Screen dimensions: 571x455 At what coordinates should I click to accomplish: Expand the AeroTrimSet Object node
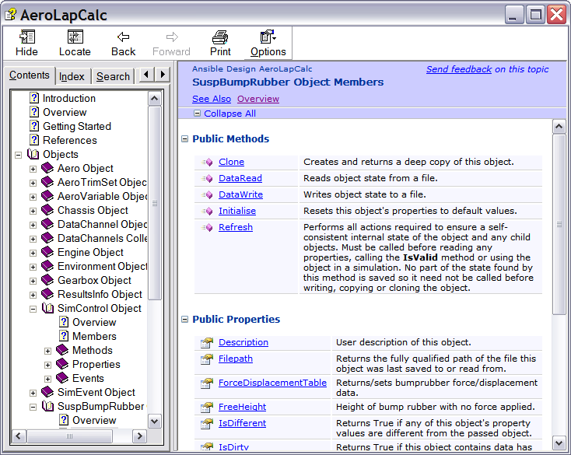point(33,183)
